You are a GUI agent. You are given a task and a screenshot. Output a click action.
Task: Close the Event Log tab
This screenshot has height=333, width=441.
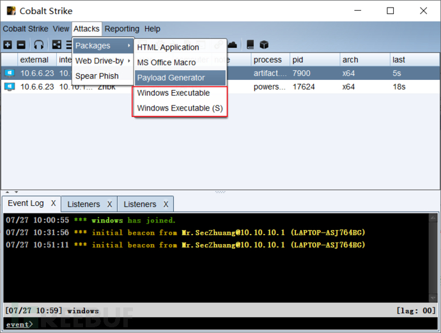pyautogui.click(x=54, y=204)
